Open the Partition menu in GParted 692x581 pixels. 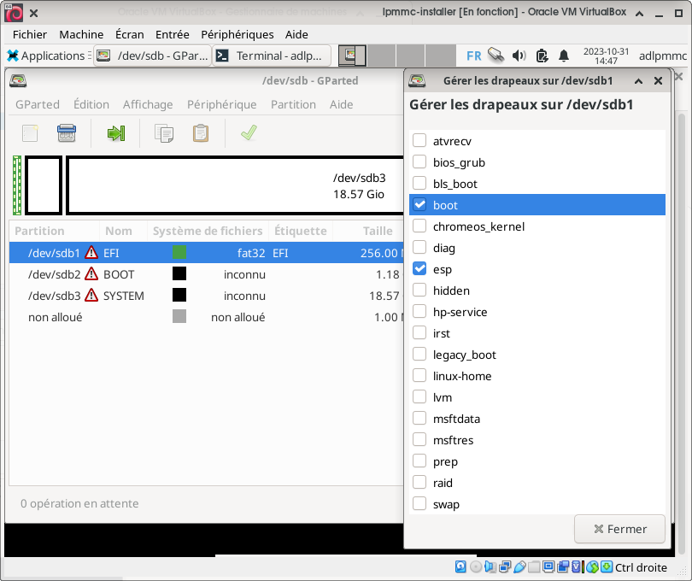[x=293, y=104]
